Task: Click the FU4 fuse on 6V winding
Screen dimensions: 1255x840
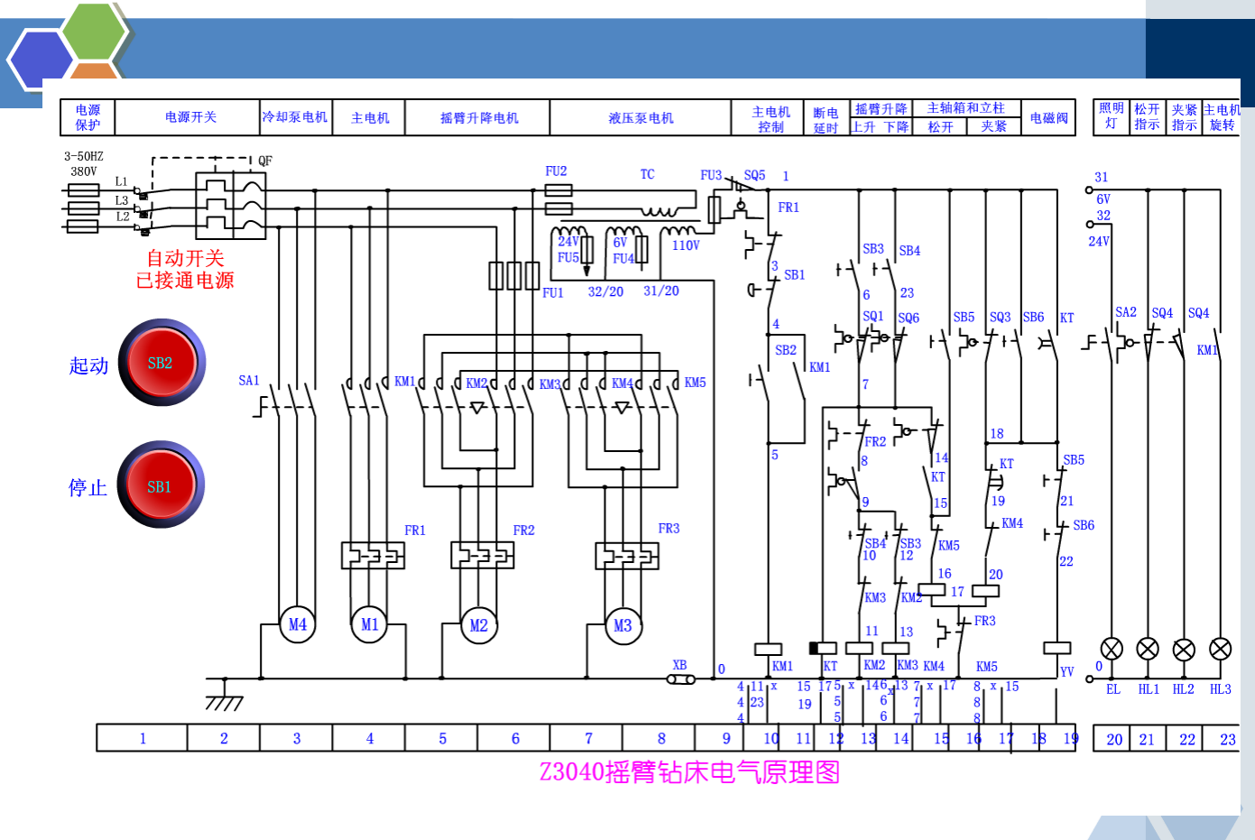Action: point(641,250)
